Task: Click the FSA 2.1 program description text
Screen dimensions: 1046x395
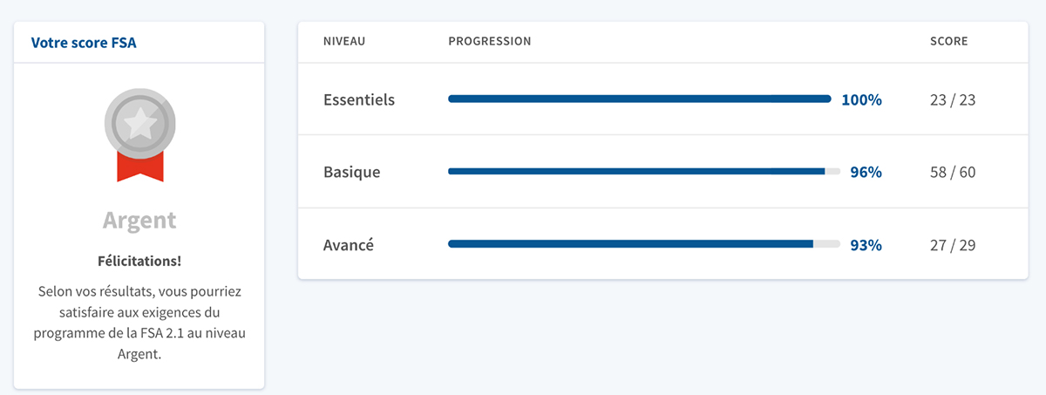Action: 139,322
